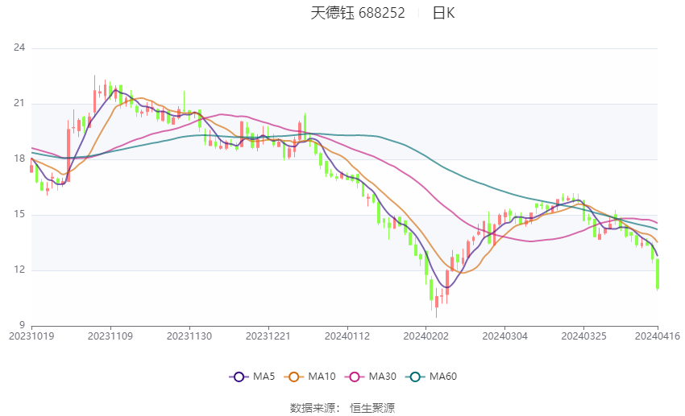Click the 20240416 date axis label
Screen dimensions: 685x416
(658, 336)
